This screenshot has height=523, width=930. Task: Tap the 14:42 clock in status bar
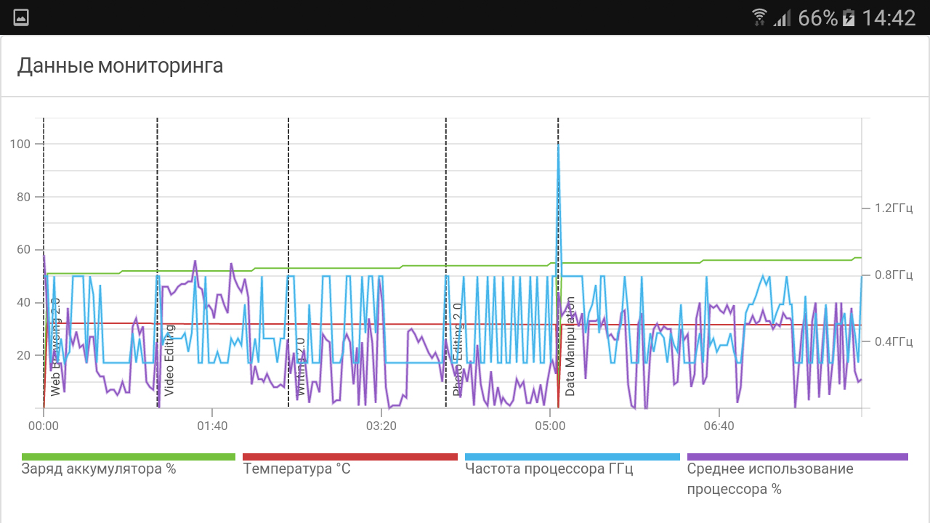pyautogui.click(x=889, y=17)
